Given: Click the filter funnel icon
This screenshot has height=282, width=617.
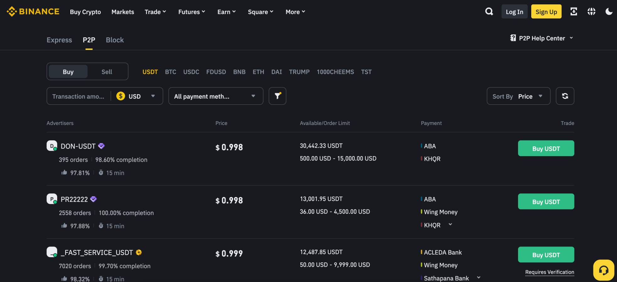Looking at the screenshot, I should (277, 96).
